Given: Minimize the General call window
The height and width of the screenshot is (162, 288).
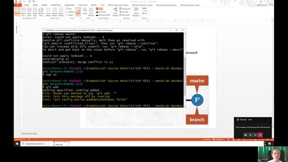Looking at the screenshot, I should point(269,120).
